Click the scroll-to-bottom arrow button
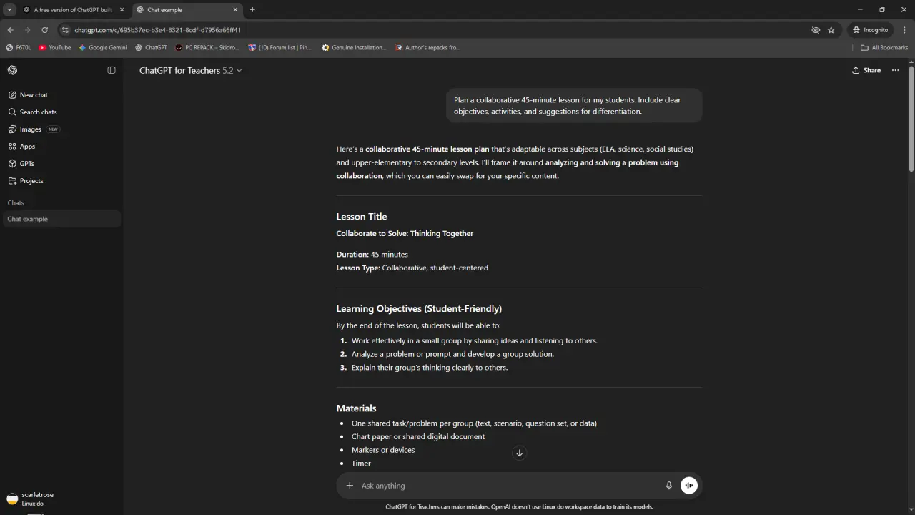Viewport: 915px width, 515px height. (x=520, y=453)
